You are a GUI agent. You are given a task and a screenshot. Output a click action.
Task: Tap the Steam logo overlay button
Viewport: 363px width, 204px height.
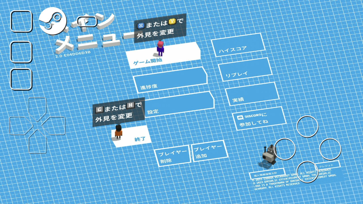[53, 21]
